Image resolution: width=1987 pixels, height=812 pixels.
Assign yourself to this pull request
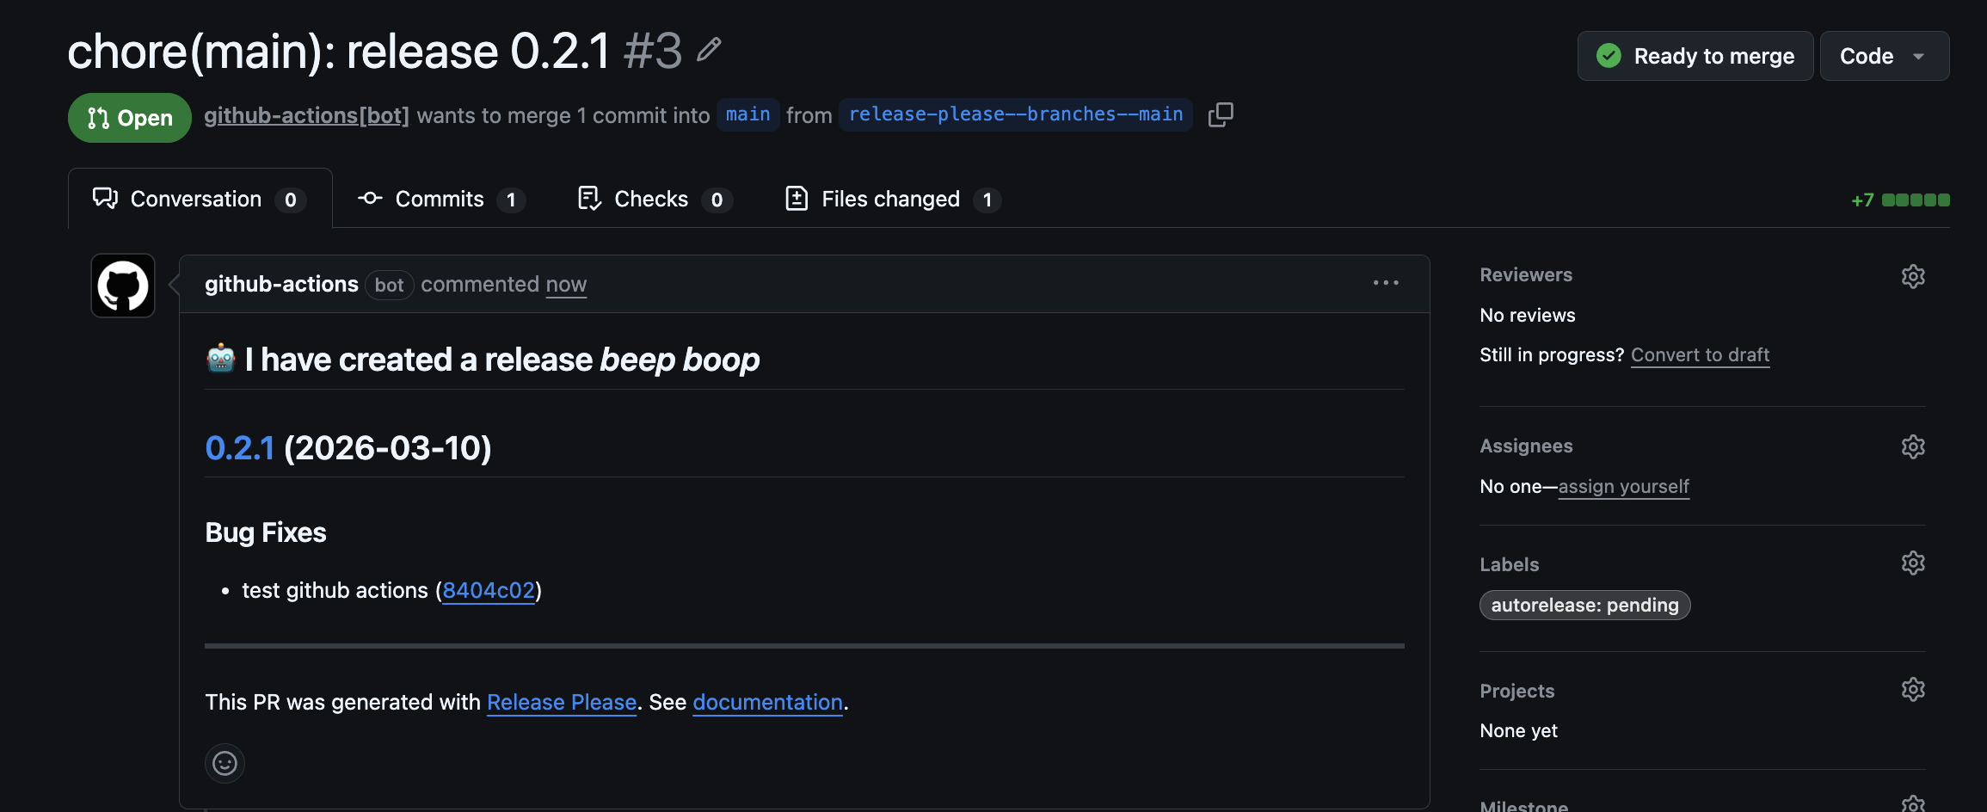(x=1623, y=486)
